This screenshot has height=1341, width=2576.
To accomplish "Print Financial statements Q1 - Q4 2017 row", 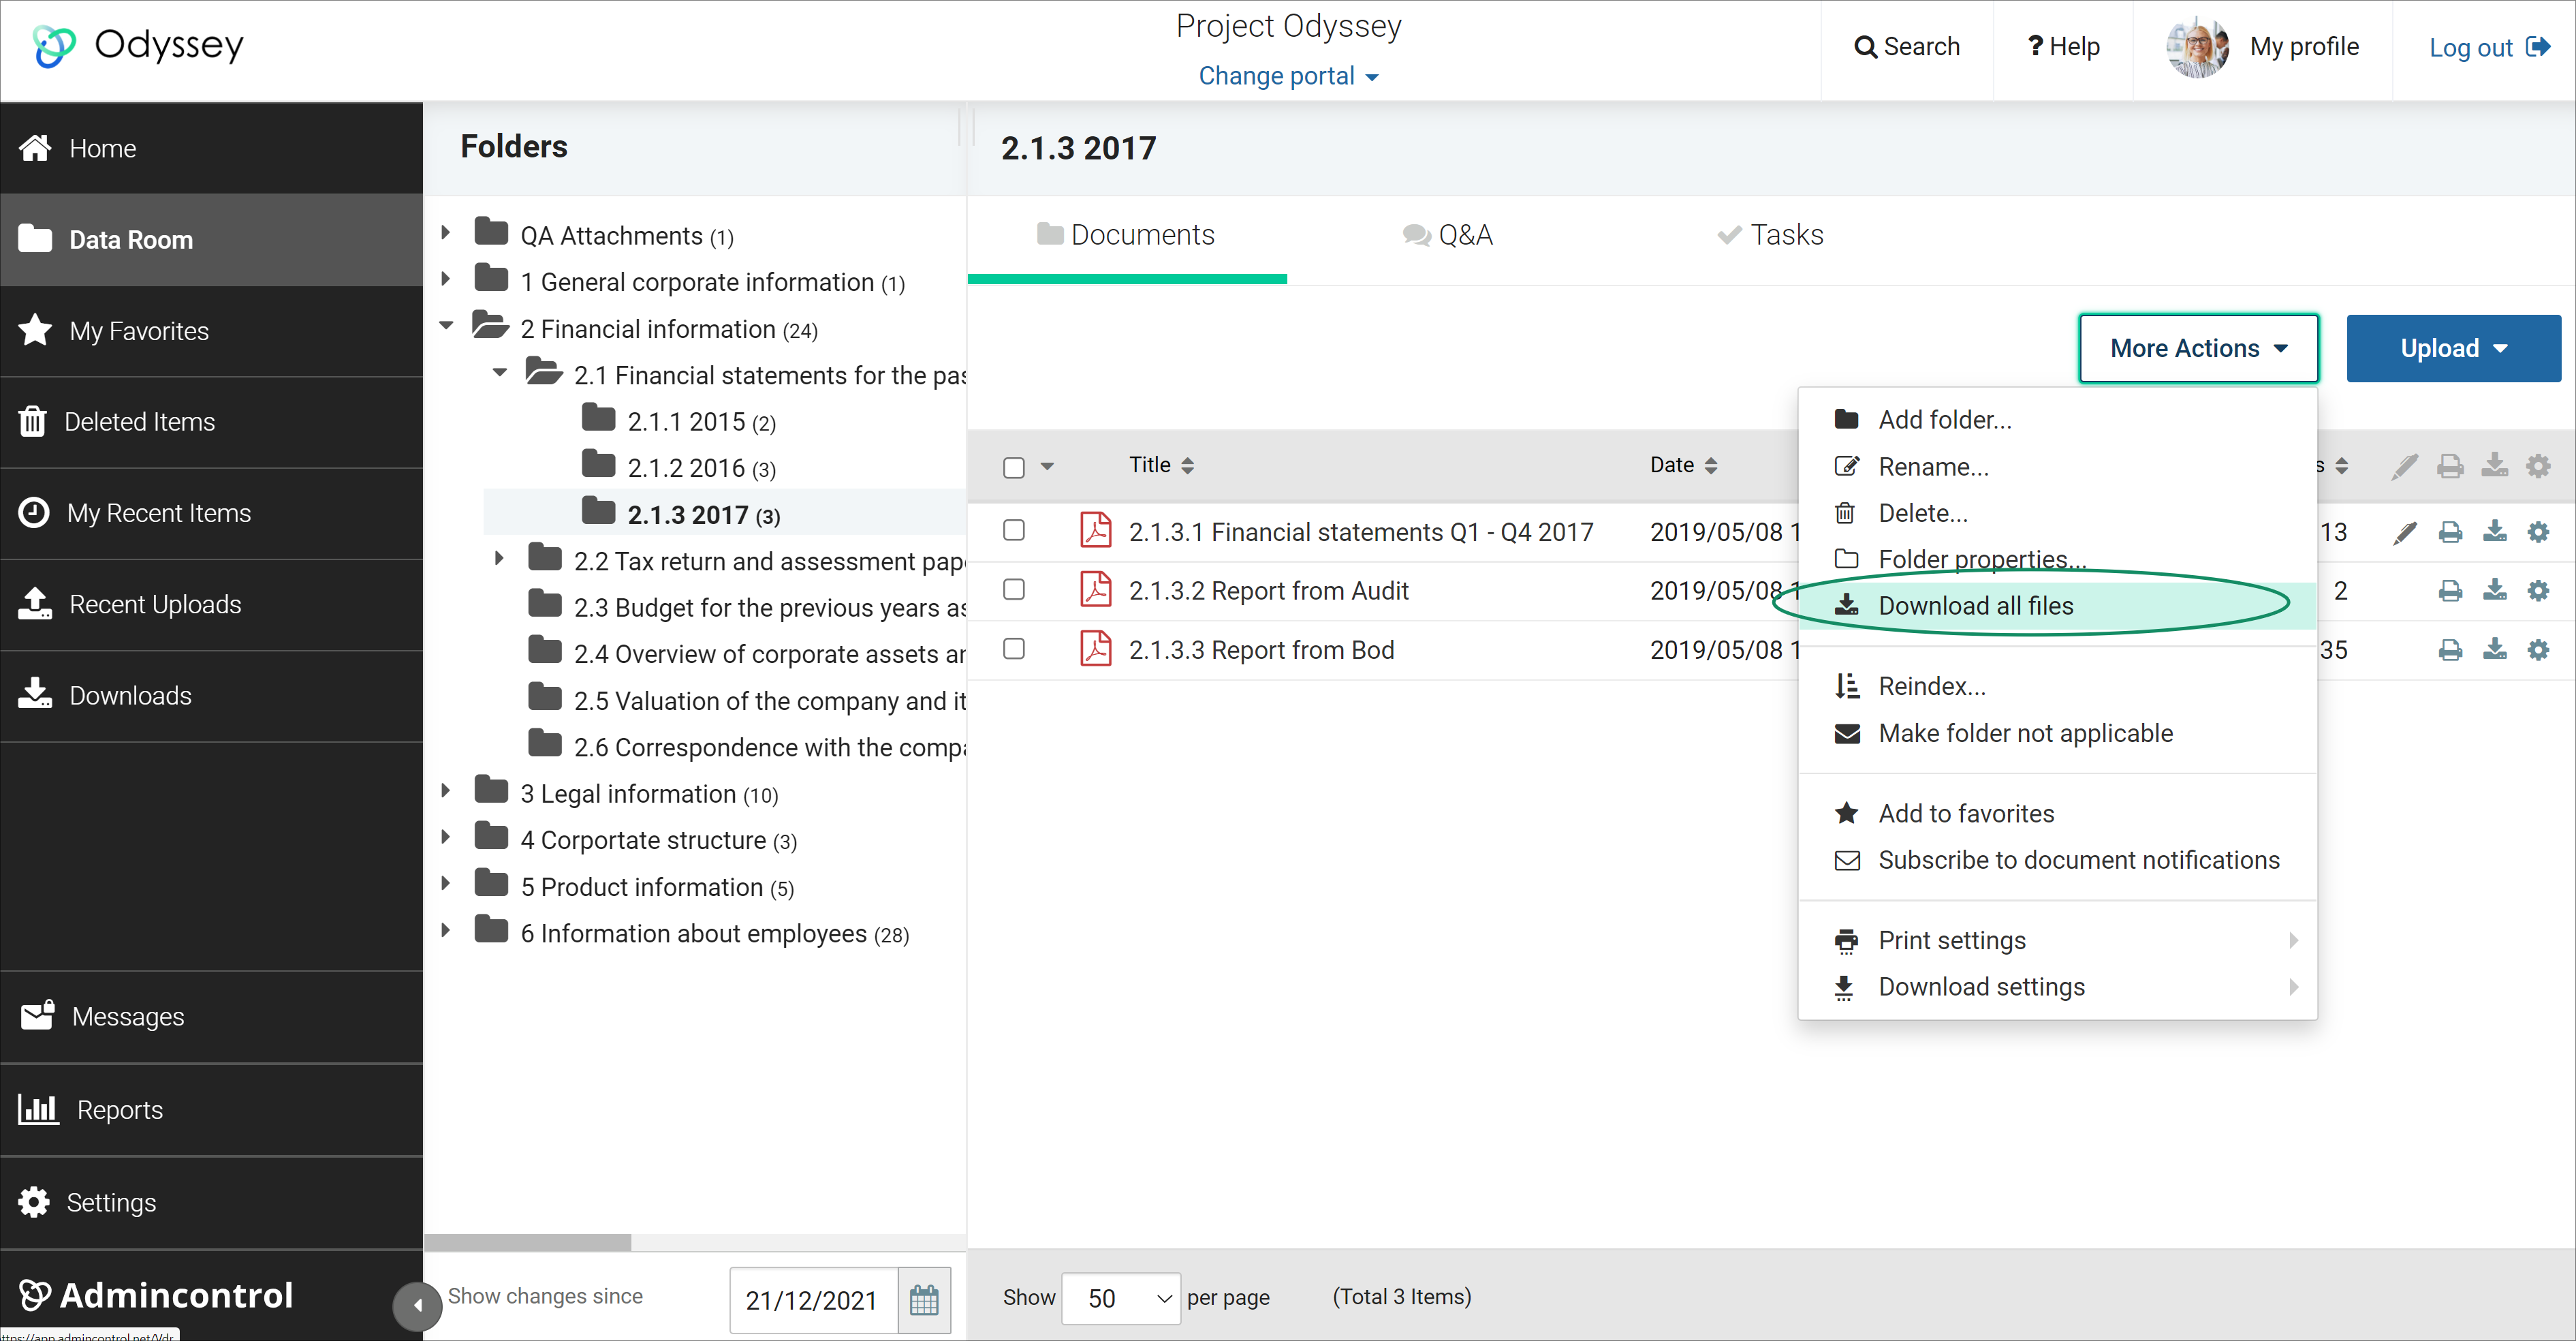I will [2450, 532].
